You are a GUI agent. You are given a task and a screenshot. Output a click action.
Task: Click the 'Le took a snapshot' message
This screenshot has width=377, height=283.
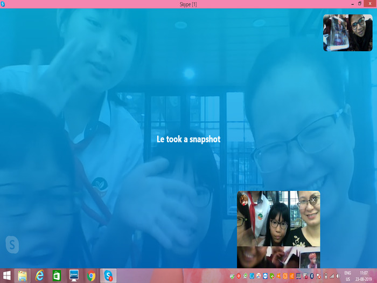click(x=188, y=139)
